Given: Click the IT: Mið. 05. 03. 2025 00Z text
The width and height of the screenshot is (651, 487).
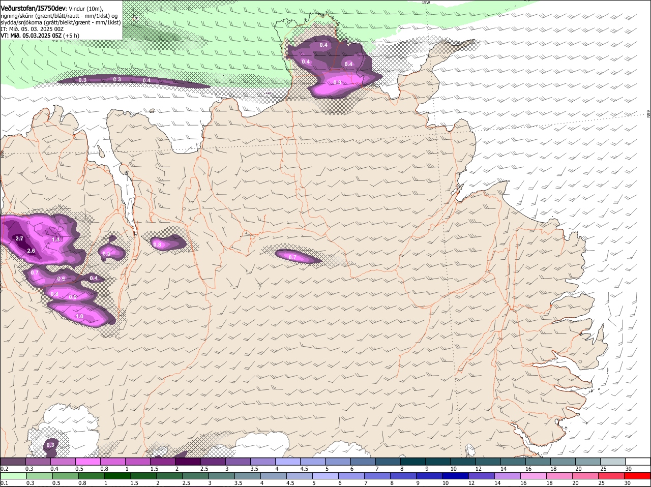Looking at the screenshot, I should click(32, 29).
